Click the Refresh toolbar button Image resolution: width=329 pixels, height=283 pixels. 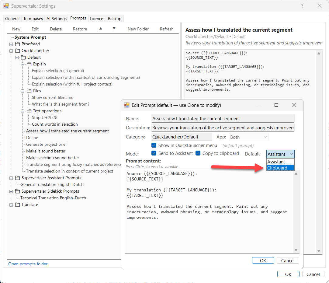coord(167,29)
